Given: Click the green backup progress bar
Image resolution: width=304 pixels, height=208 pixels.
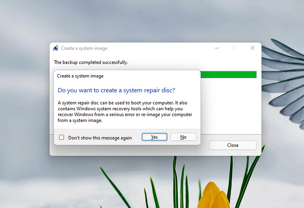Looking at the screenshot, I should click(x=228, y=75).
